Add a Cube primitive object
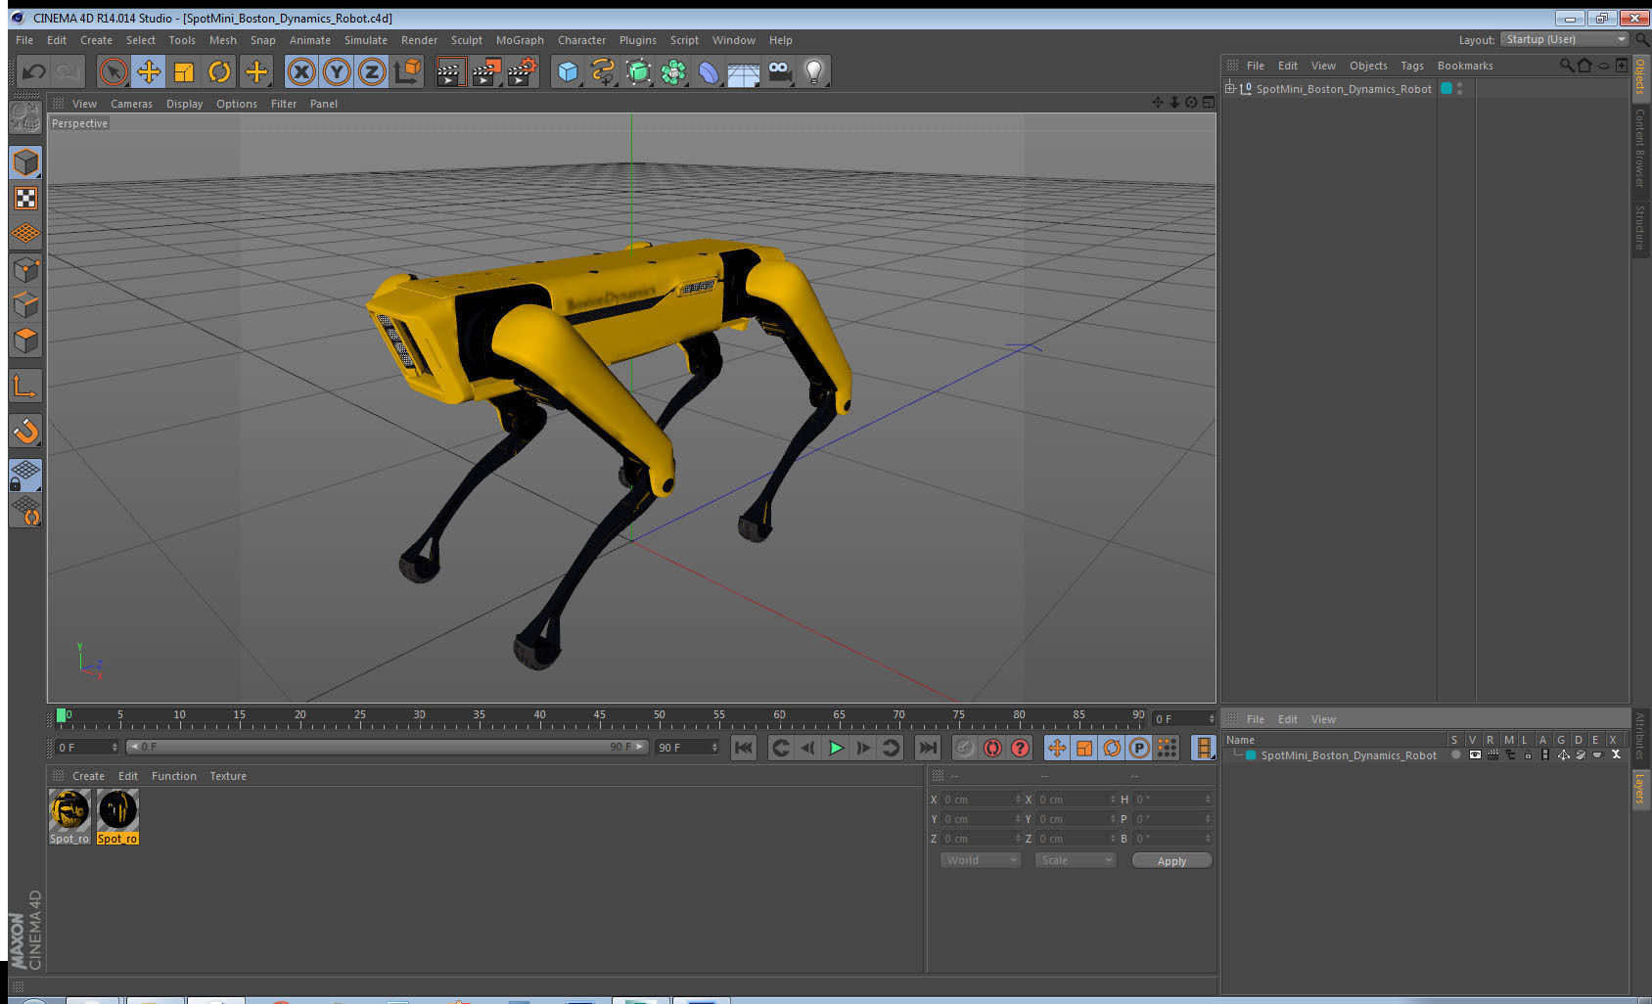1652x1004 pixels. (568, 71)
